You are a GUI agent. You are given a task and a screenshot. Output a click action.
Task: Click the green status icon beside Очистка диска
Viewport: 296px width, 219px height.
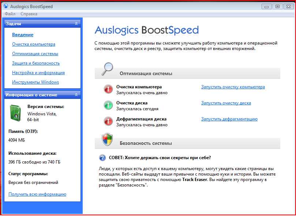click(108, 105)
